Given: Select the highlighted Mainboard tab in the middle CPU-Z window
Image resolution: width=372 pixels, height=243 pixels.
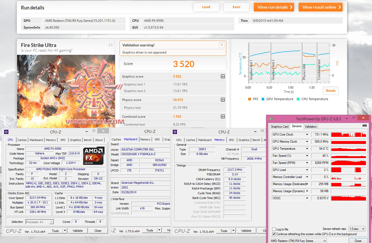Looking at the screenshot, I should (130, 139).
